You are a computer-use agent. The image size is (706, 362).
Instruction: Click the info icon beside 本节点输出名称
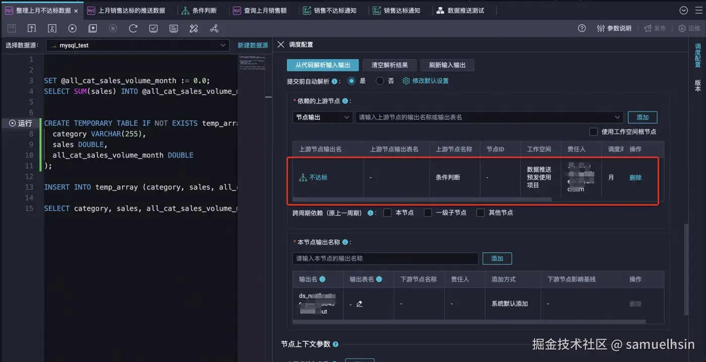[345, 242]
